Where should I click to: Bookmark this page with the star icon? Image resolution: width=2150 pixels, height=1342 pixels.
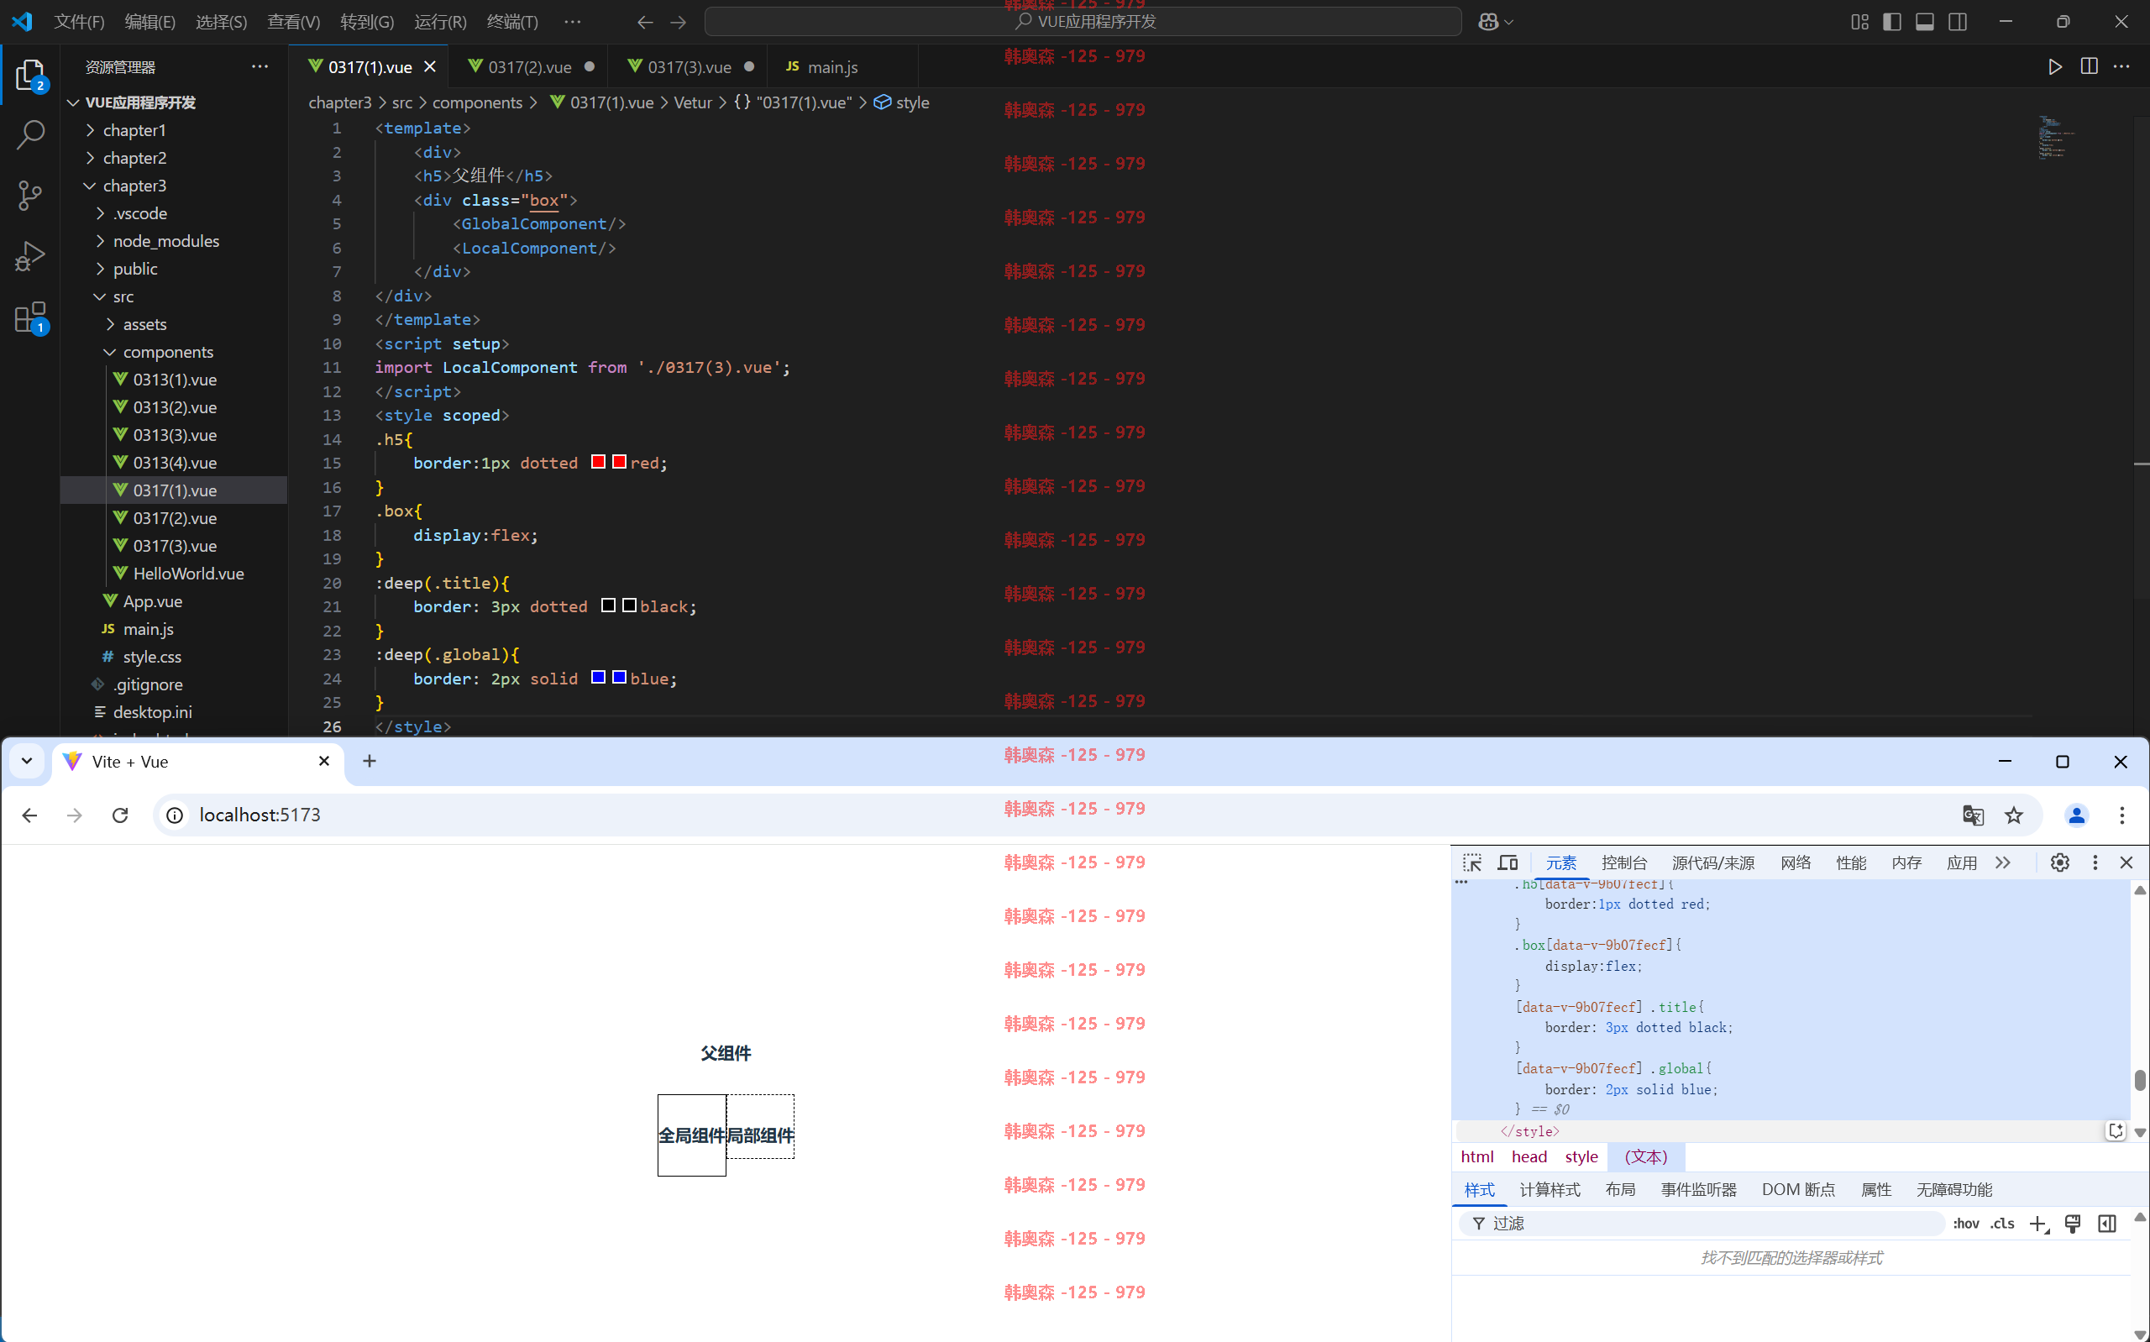[x=2014, y=815]
